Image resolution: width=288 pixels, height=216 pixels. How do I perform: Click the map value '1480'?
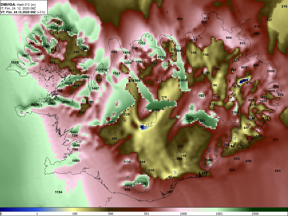[76, 161]
